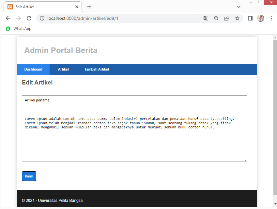Bookmark this page using the star icon

pos(237,18)
